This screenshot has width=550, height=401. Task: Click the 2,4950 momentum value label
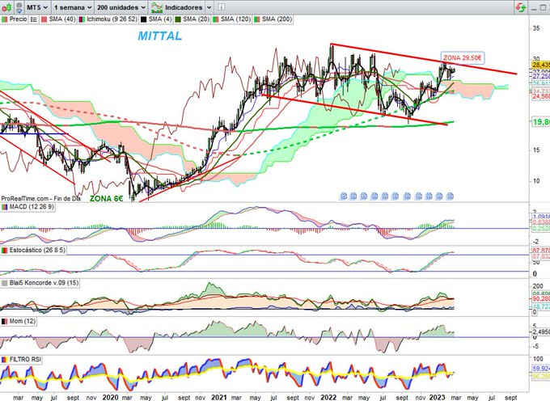pyautogui.click(x=541, y=331)
